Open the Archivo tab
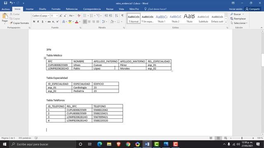Viewport: 264px width, 148px height. tap(6, 9)
